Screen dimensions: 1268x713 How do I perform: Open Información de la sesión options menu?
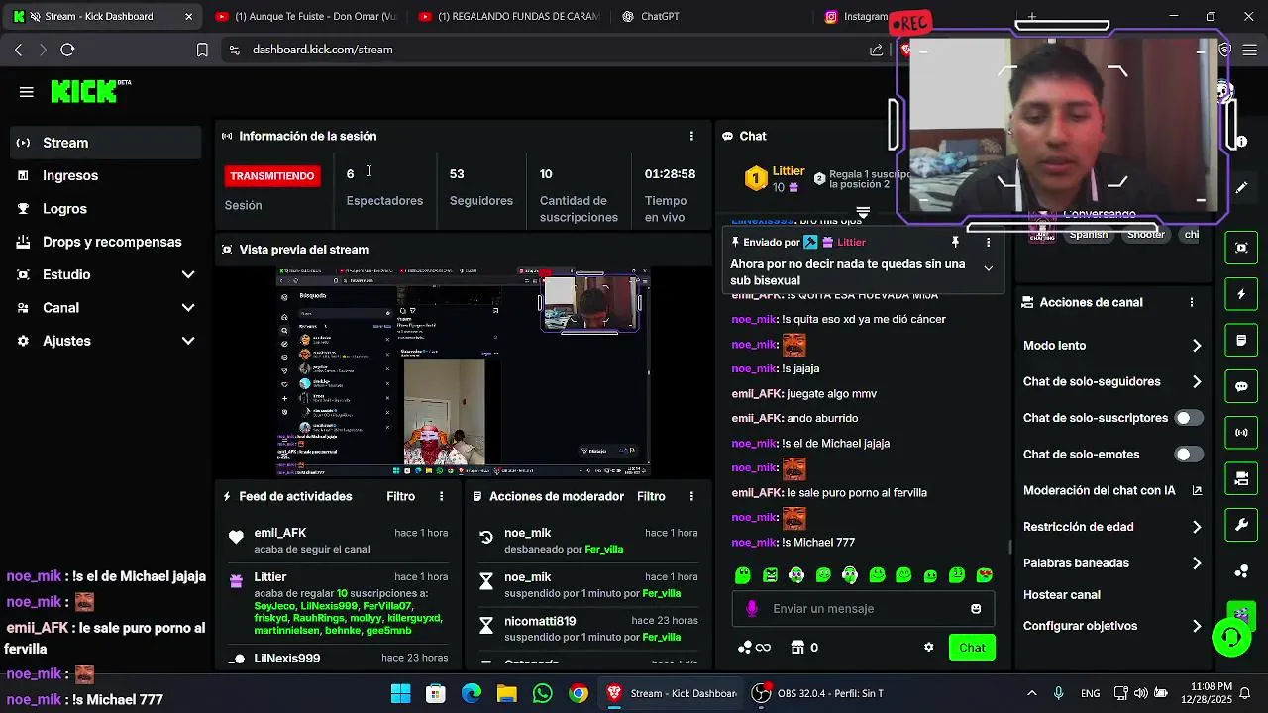click(691, 136)
